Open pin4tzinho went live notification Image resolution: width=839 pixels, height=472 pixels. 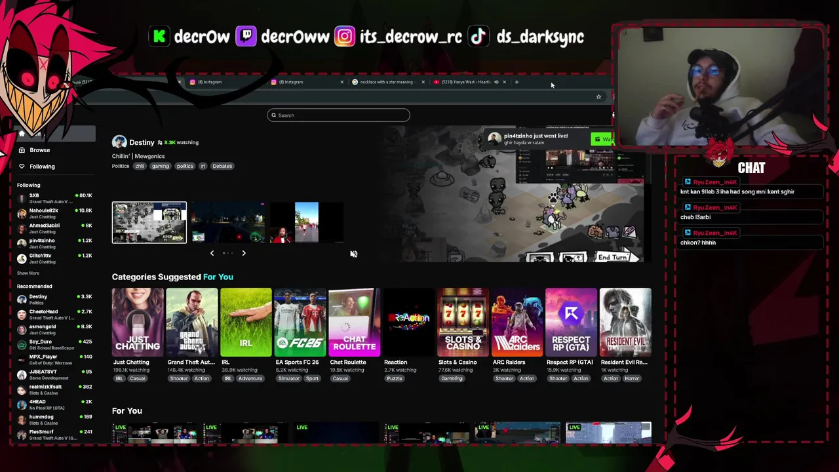(x=536, y=138)
